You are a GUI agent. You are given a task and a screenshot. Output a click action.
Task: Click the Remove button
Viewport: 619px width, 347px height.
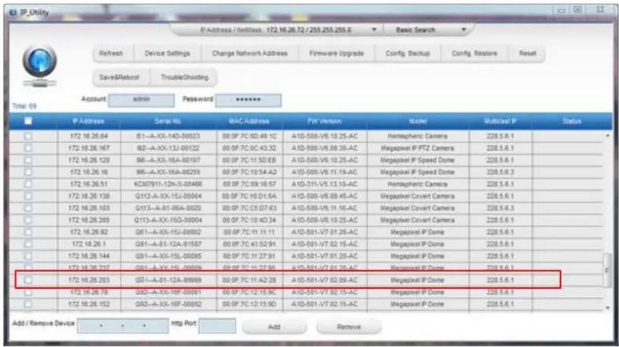349,327
